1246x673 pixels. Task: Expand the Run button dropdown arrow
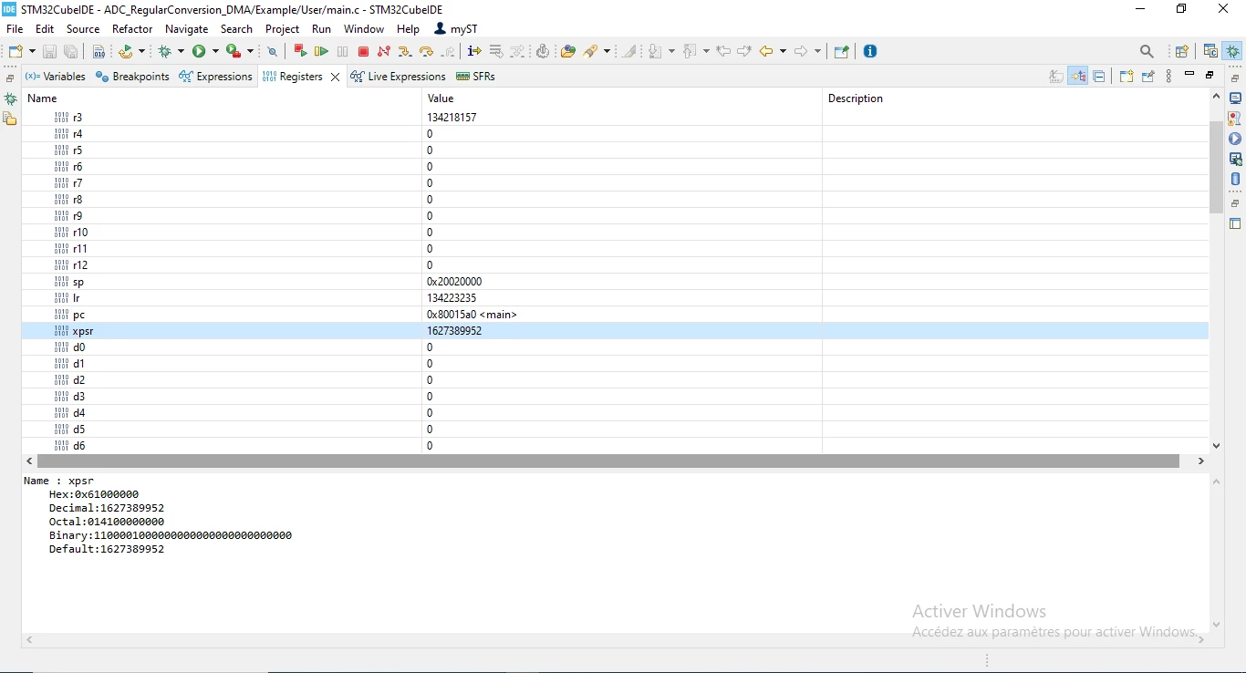[215, 52]
